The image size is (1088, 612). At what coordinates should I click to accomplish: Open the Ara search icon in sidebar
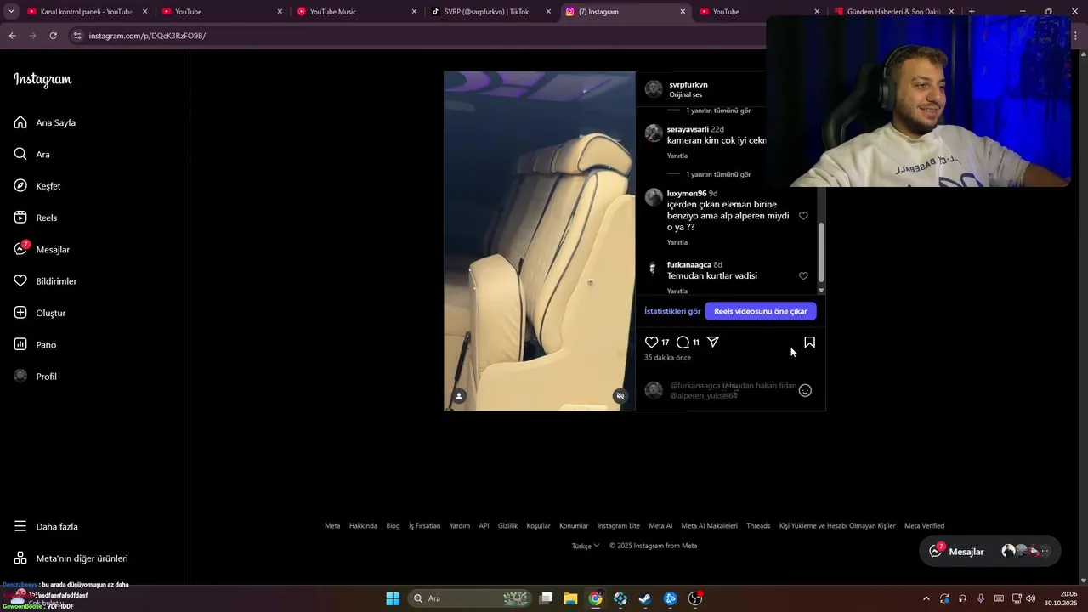pos(20,154)
